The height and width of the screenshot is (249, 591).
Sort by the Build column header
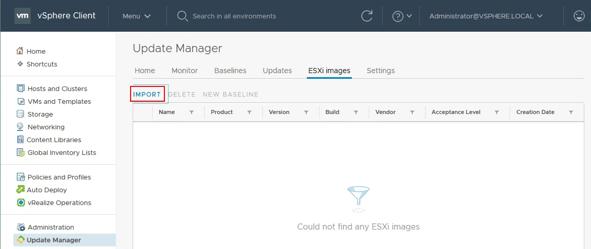click(332, 112)
